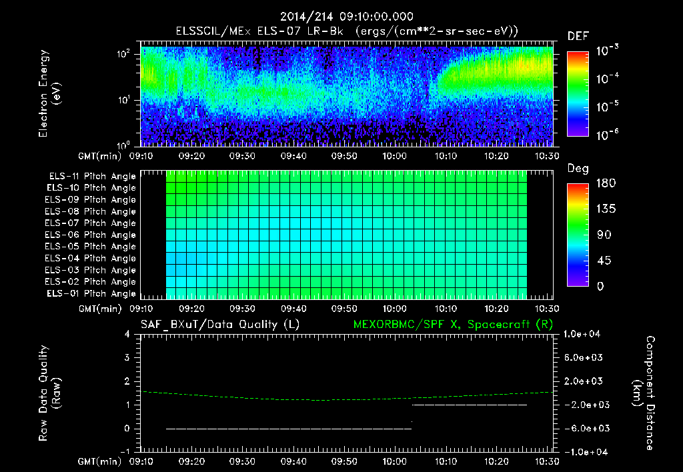Click the 10^1 tick on Electron Energy axis
The height and width of the screenshot is (472, 683).
(x=123, y=101)
